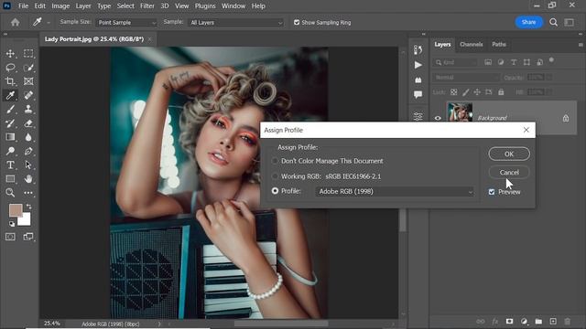Open the File menu

(x=23, y=6)
